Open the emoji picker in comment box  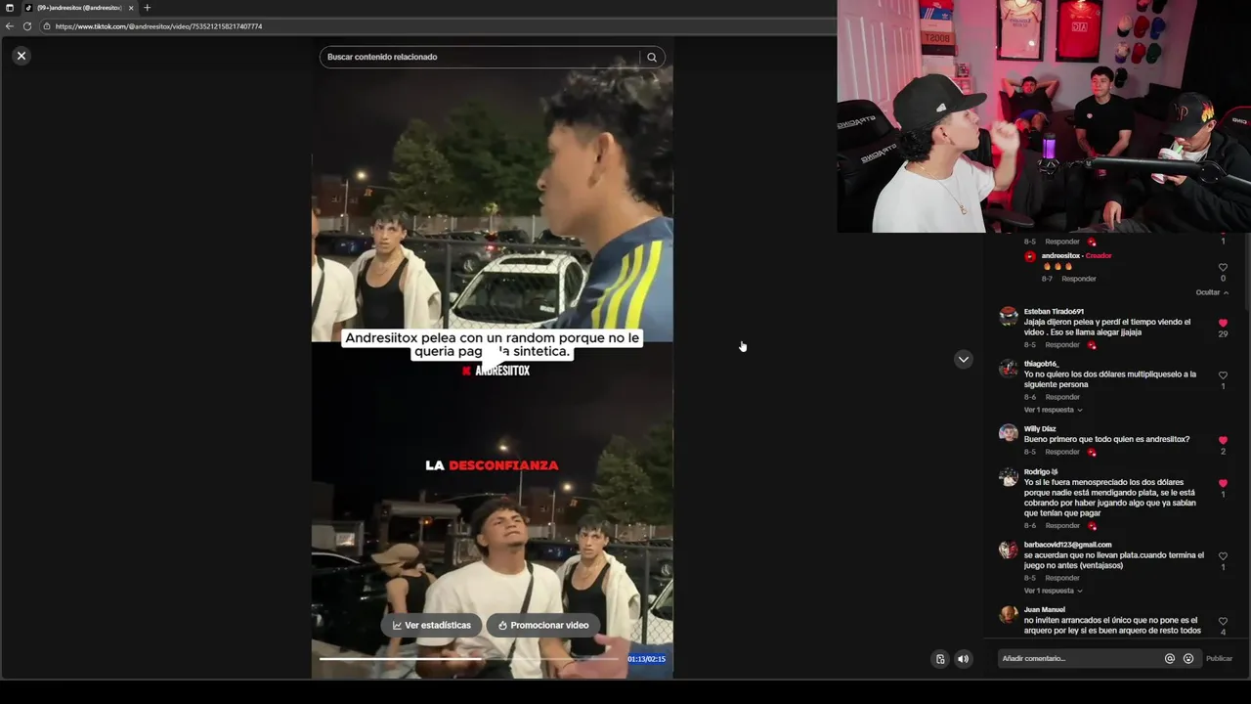[1188, 659]
